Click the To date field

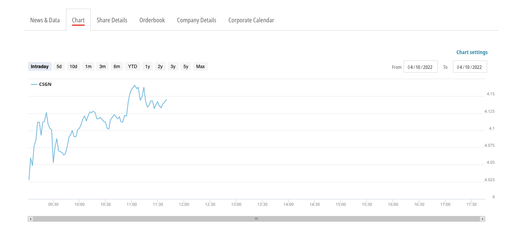[470, 67]
